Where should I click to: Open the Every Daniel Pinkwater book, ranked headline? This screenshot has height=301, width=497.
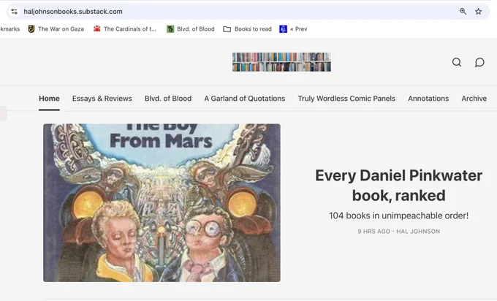[x=399, y=186]
